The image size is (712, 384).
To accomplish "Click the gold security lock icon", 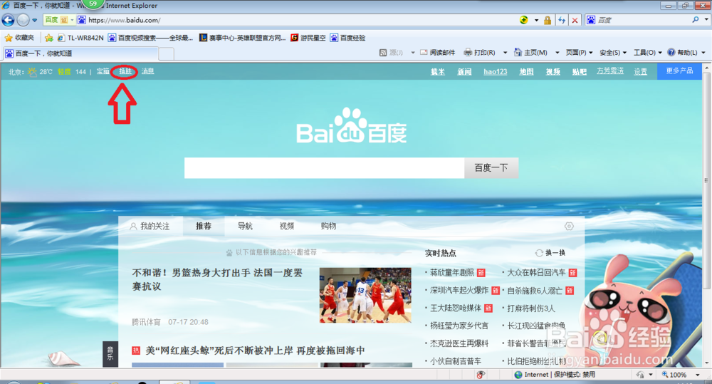I will [x=548, y=20].
